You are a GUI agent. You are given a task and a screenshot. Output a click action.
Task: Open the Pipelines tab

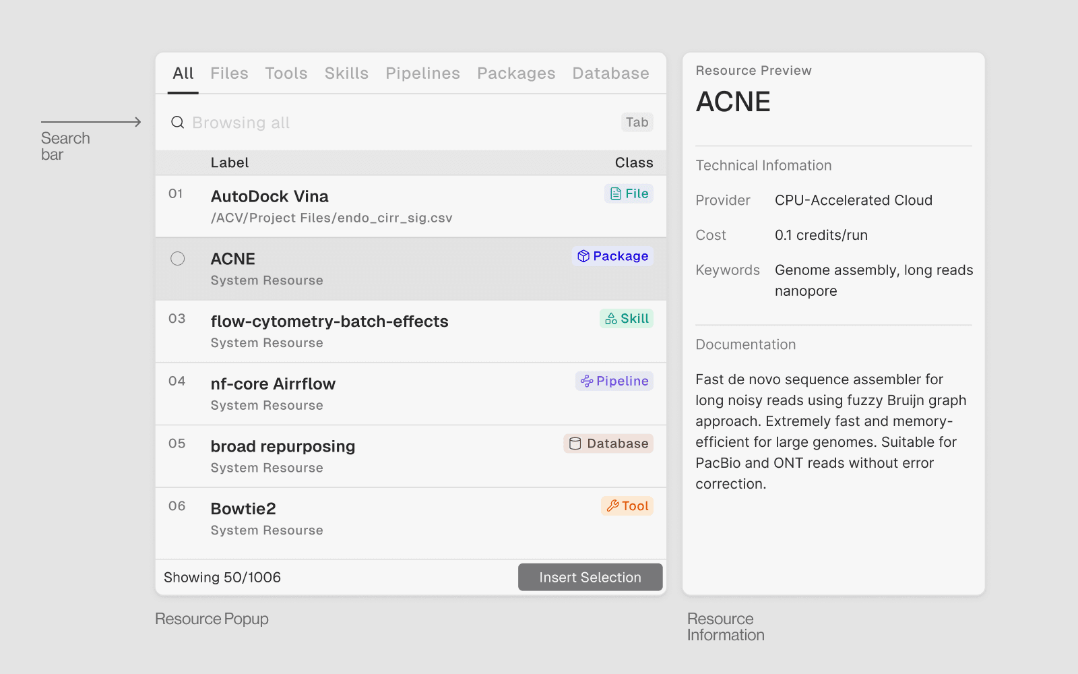[x=422, y=73]
